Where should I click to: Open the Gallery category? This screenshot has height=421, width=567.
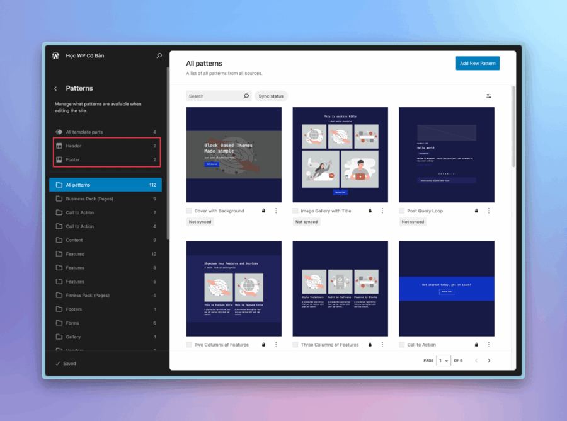[x=106, y=337]
